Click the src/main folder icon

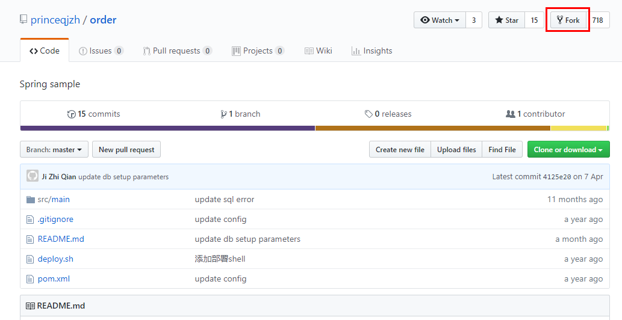pyautogui.click(x=31, y=200)
